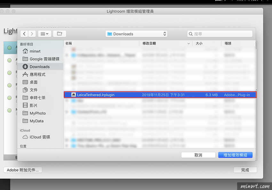This screenshot has width=272, height=190.
Task: Open 申時七茶 folder in the sidebar
Action: pos(40,98)
